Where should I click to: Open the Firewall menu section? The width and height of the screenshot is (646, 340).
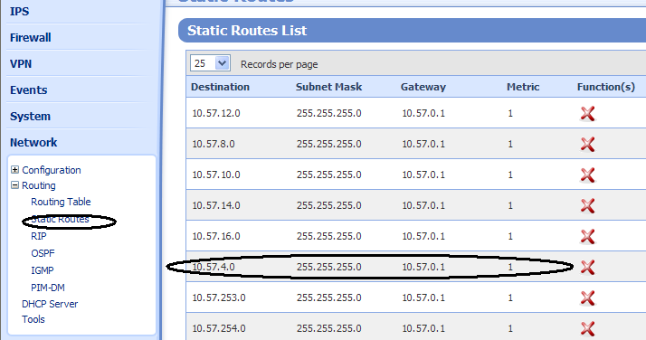click(x=31, y=37)
